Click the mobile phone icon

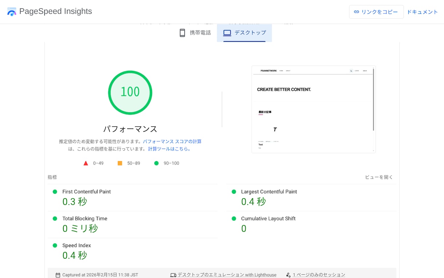(x=182, y=33)
